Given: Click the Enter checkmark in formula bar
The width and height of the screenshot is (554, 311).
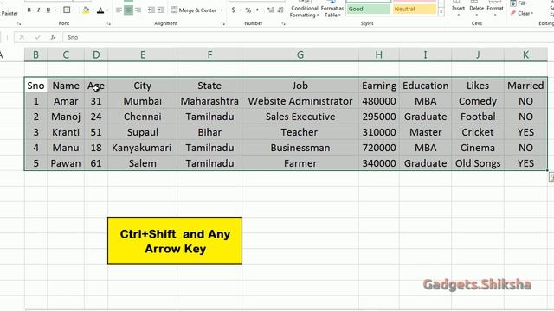Looking at the screenshot, I should coord(37,37).
